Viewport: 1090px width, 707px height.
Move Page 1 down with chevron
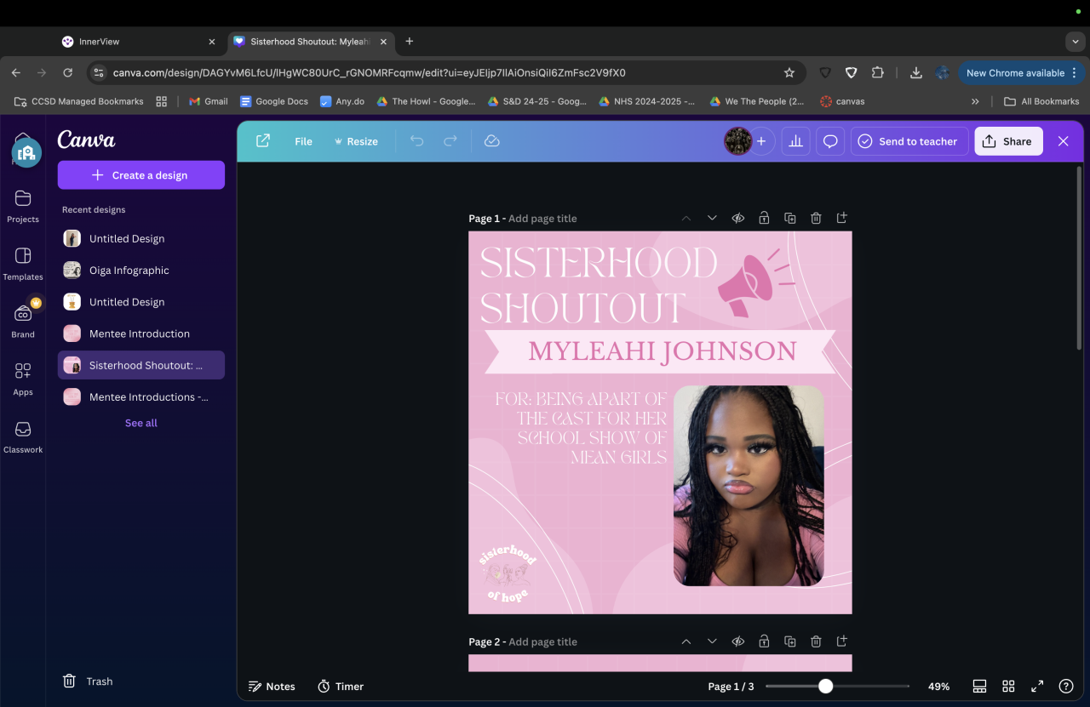[712, 219]
